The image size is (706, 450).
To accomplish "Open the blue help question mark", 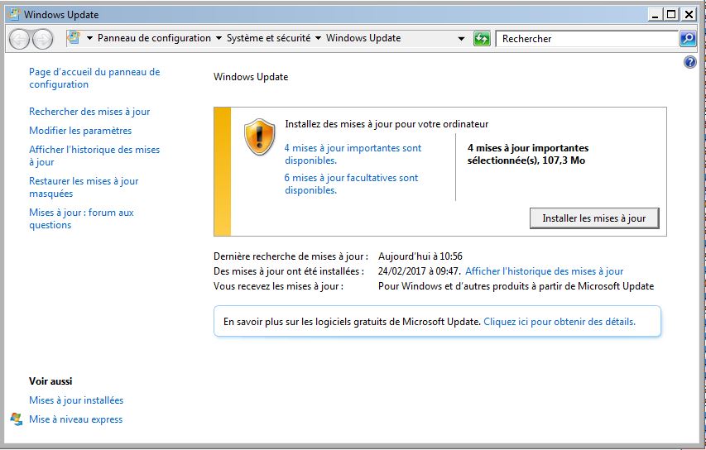I will (x=689, y=62).
